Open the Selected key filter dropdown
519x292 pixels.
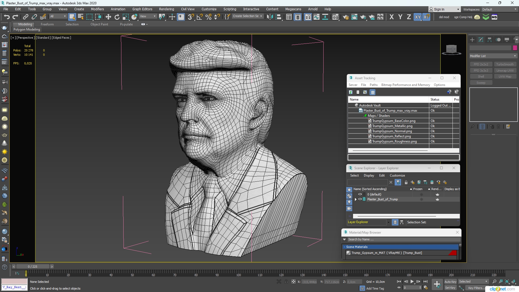click(x=473, y=282)
